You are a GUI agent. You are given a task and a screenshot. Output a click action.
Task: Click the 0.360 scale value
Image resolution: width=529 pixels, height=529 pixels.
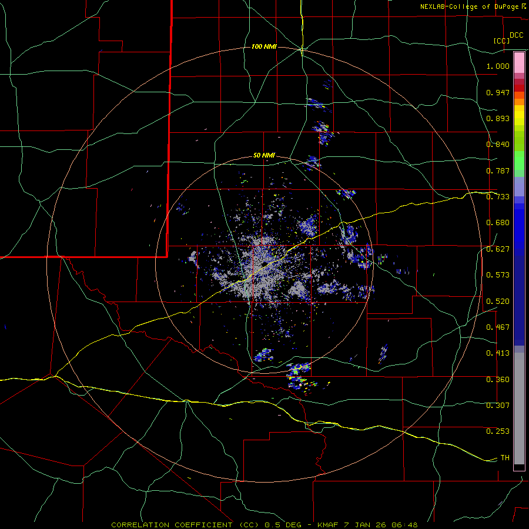pyautogui.click(x=498, y=380)
